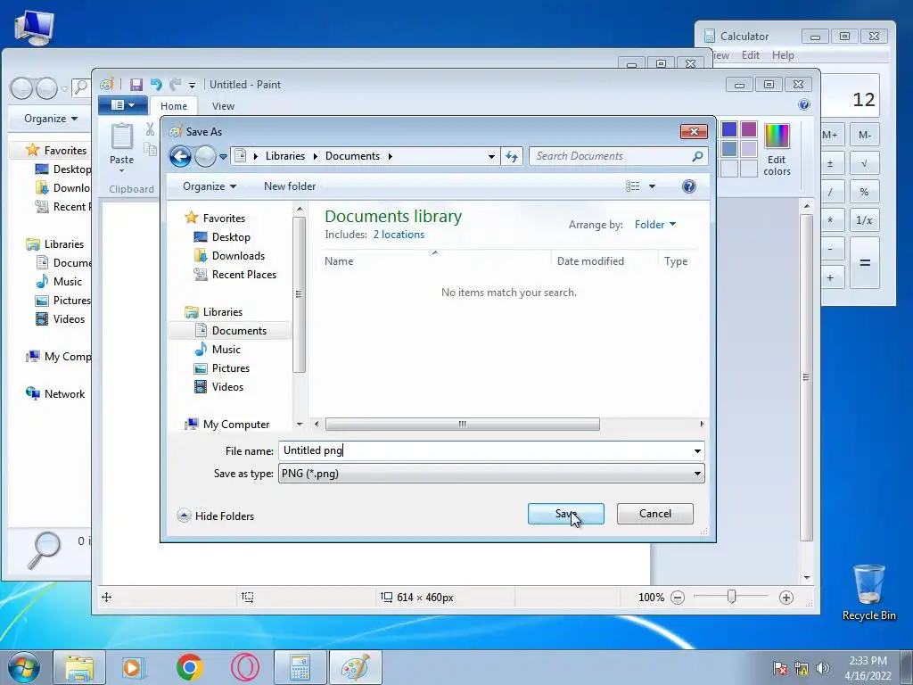Viewport: 913px width, 685px height.
Task: Click the network tray icon
Action: [802, 668]
